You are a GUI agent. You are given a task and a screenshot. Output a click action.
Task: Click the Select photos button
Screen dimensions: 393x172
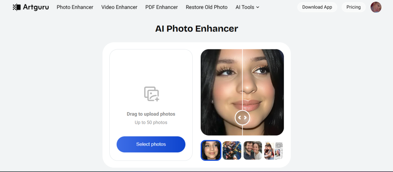[x=151, y=144]
